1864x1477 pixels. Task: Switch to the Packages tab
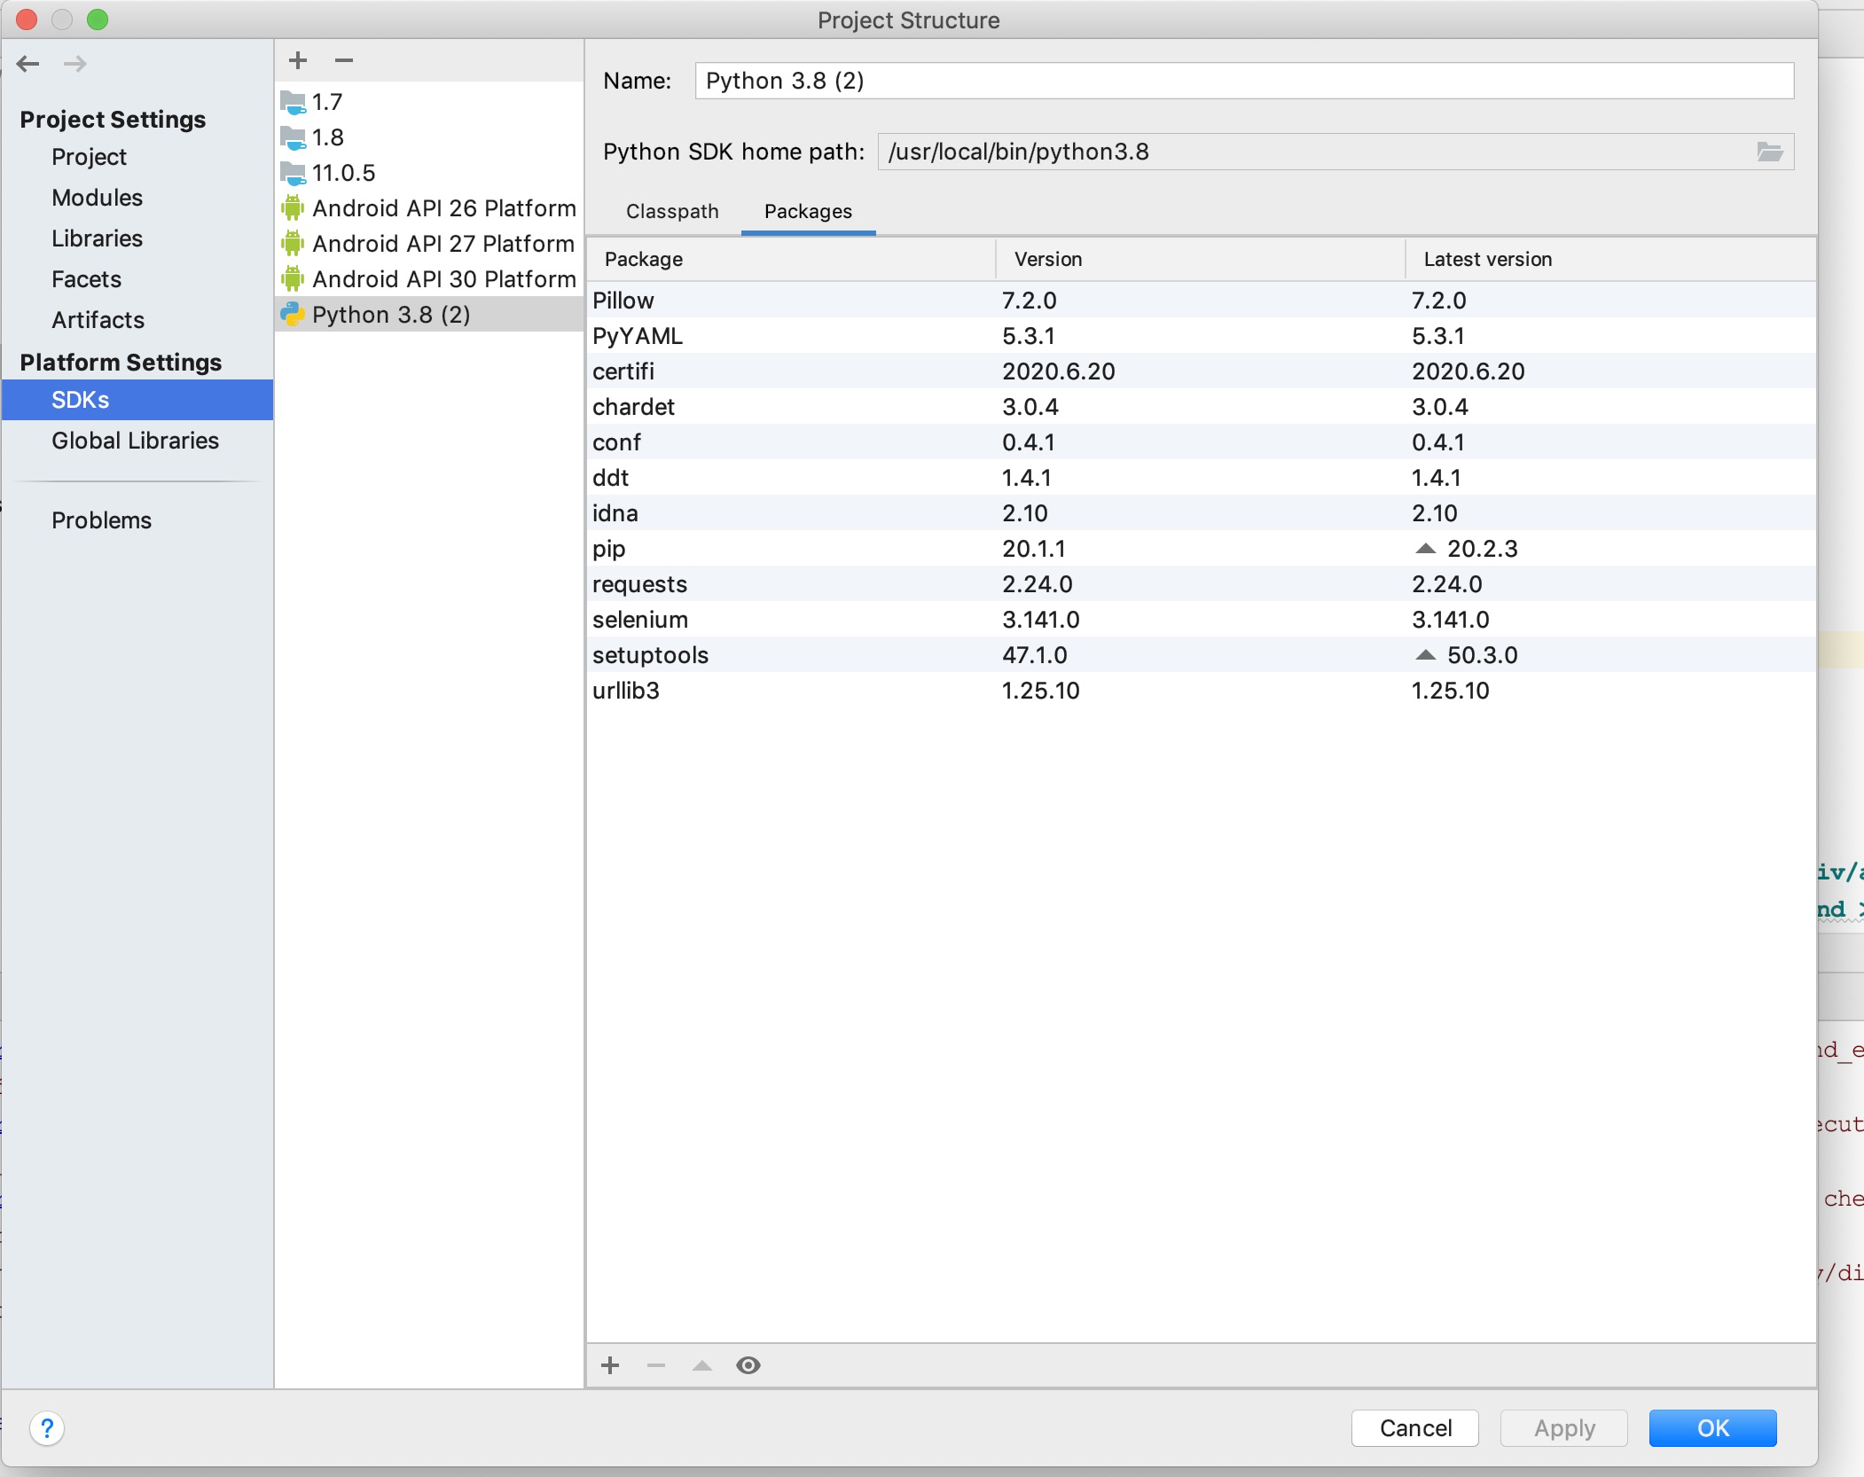point(808,211)
